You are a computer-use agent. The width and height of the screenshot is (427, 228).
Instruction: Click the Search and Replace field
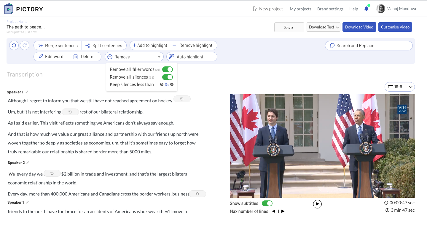[369, 46]
